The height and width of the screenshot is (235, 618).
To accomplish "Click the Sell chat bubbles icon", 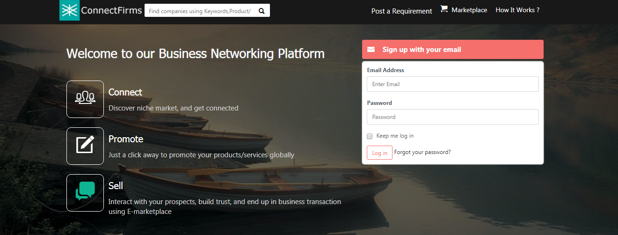I will 85,192.
